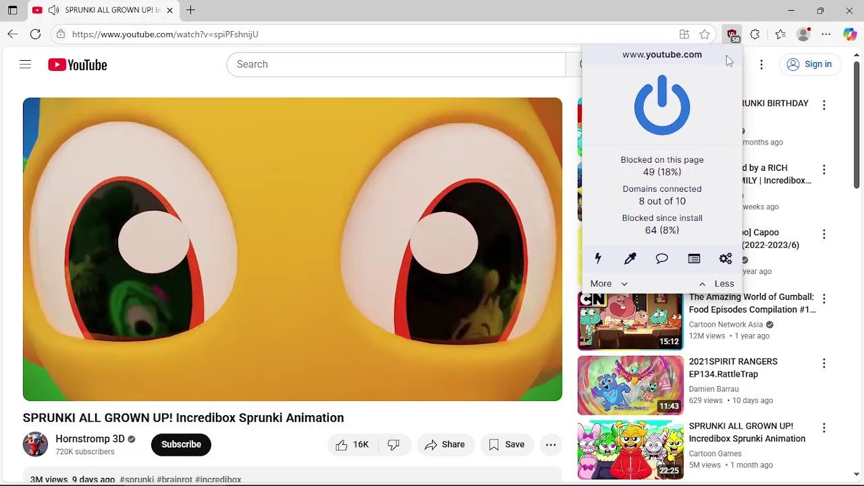
Task: Collapse uBlock popup with Less
Action: tap(716, 283)
